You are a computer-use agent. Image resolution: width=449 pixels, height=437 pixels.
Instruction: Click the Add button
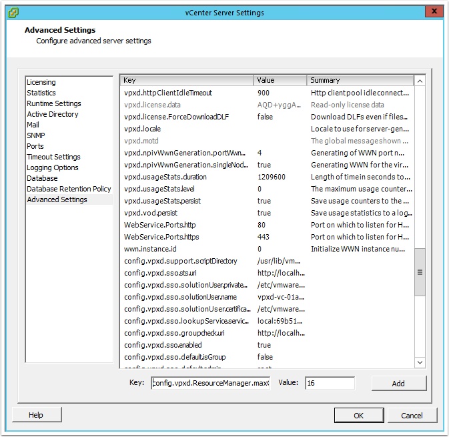(398, 384)
